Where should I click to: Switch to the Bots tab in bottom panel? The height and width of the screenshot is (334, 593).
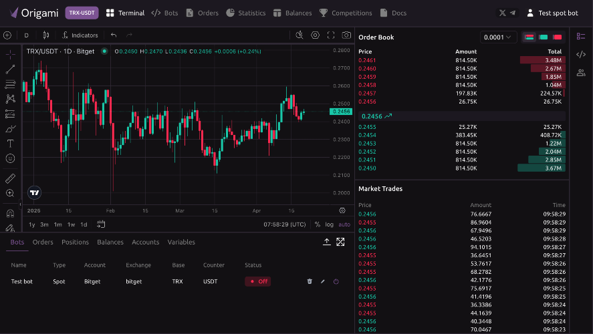point(17,242)
